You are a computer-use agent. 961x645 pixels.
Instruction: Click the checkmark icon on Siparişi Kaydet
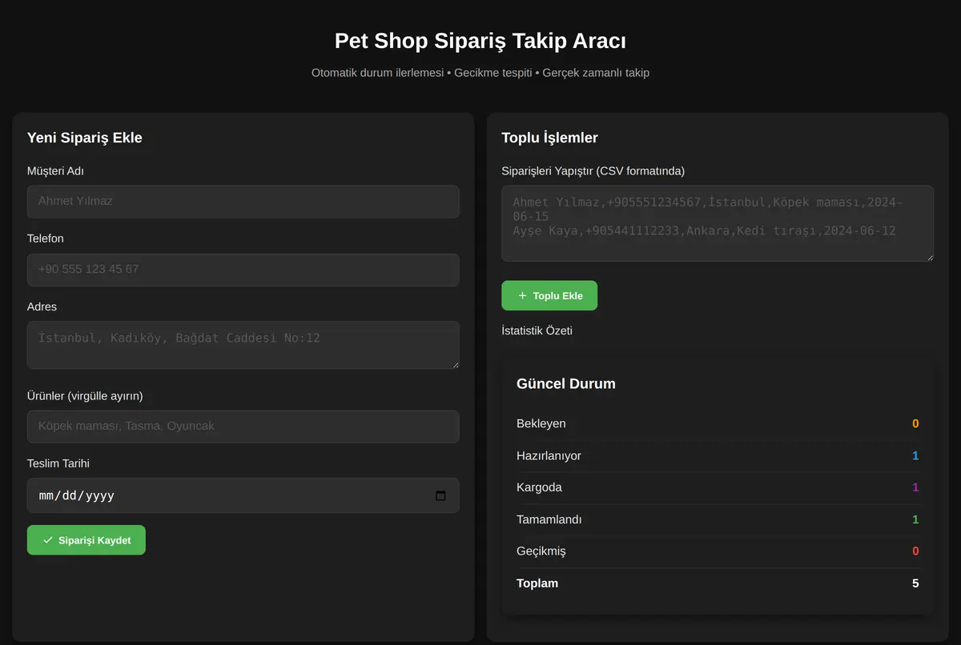coord(48,540)
